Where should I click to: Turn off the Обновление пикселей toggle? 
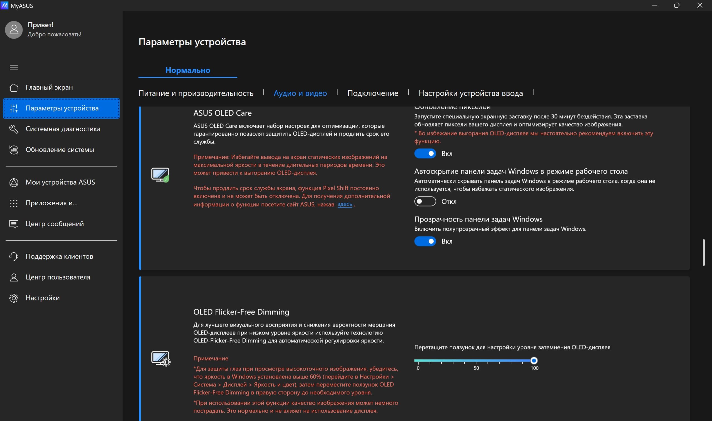[425, 153]
